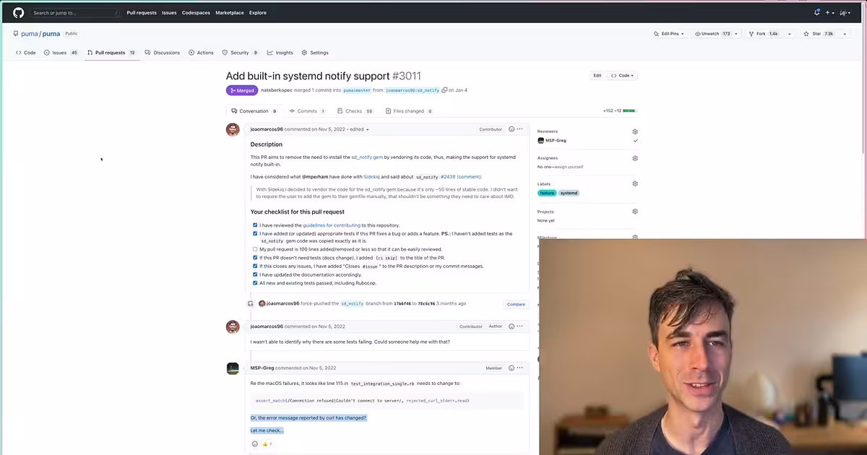Expand the Star lists arrow
867x455 pixels.
click(x=846, y=34)
